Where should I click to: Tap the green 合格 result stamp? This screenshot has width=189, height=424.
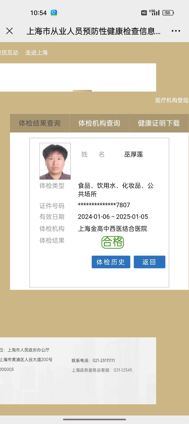tap(113, 242)
